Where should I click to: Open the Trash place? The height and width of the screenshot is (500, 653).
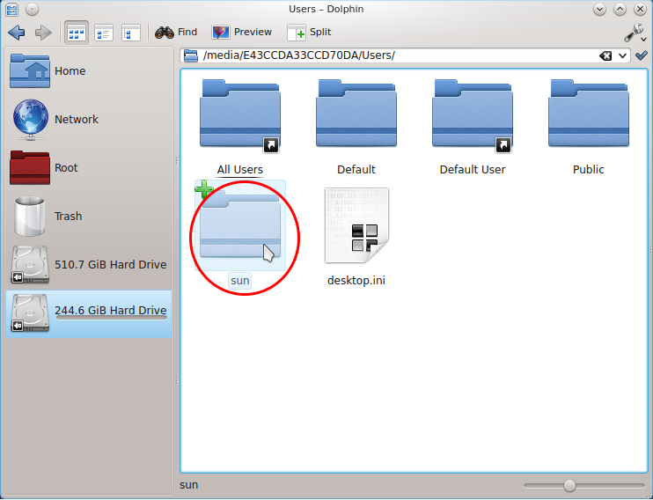click(x=89, y=216)
